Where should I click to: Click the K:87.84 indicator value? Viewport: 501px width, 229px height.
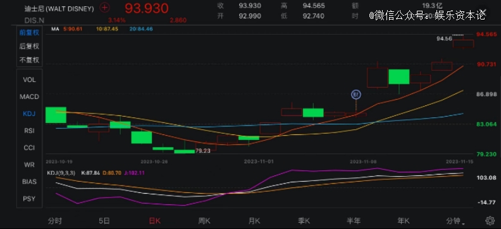coord(90,173)
